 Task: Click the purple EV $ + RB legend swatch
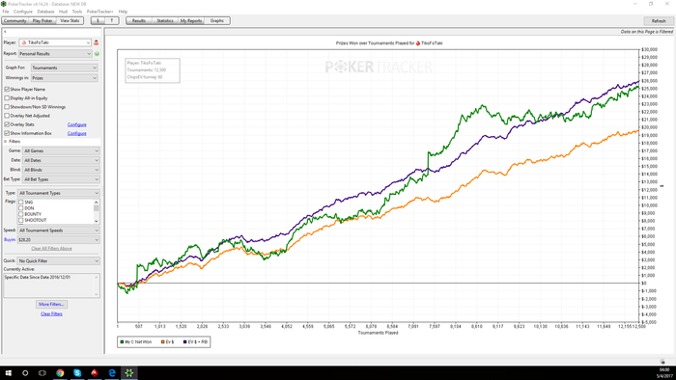click(185, 342)
